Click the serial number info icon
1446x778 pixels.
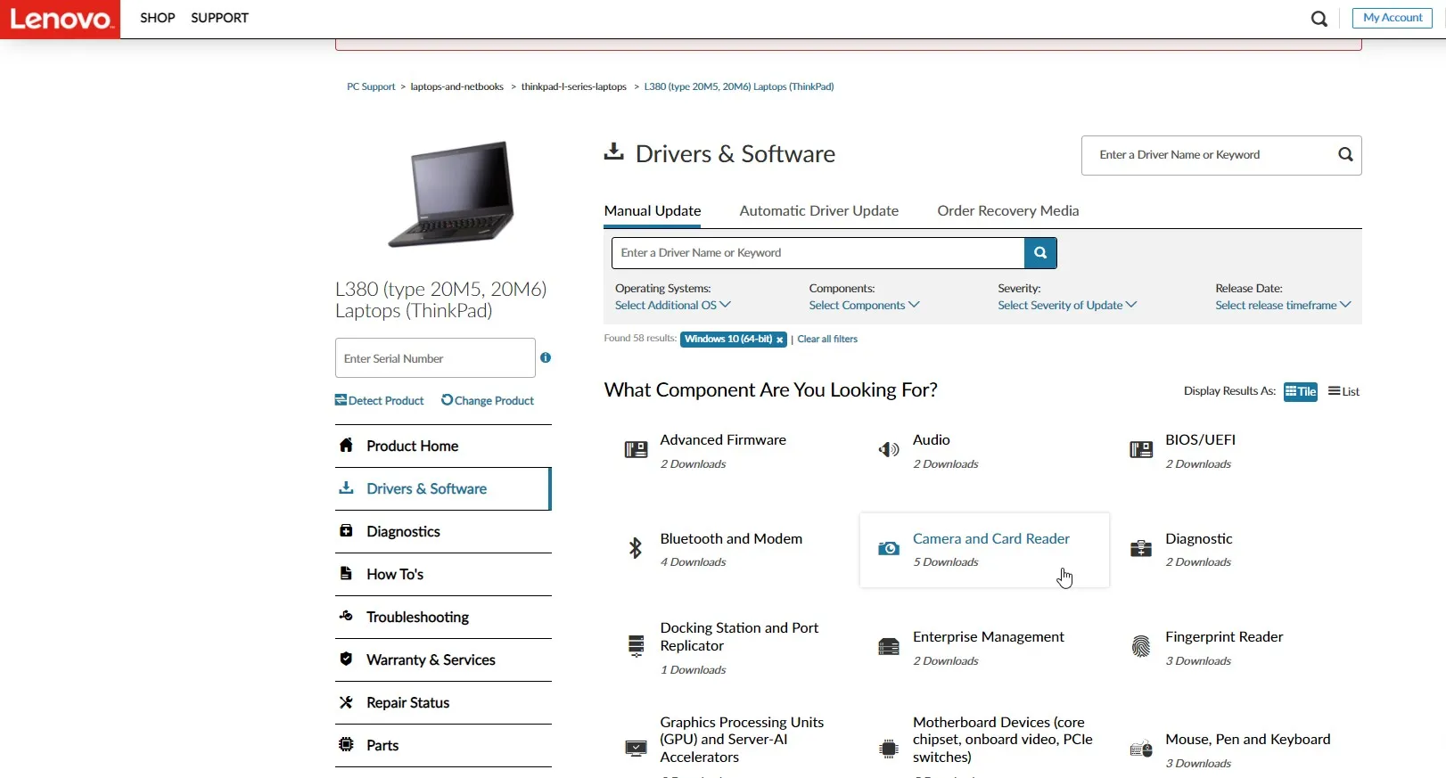[546, 357]
